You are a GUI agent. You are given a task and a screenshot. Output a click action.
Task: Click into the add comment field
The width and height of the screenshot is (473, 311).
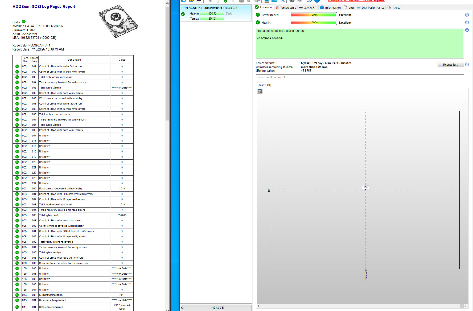pos(359,77)
